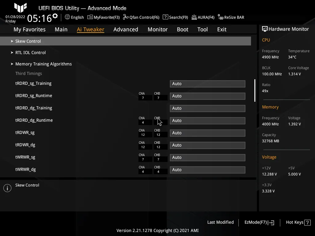Select the tWRWR_dg Auto field

pos(208,170)
